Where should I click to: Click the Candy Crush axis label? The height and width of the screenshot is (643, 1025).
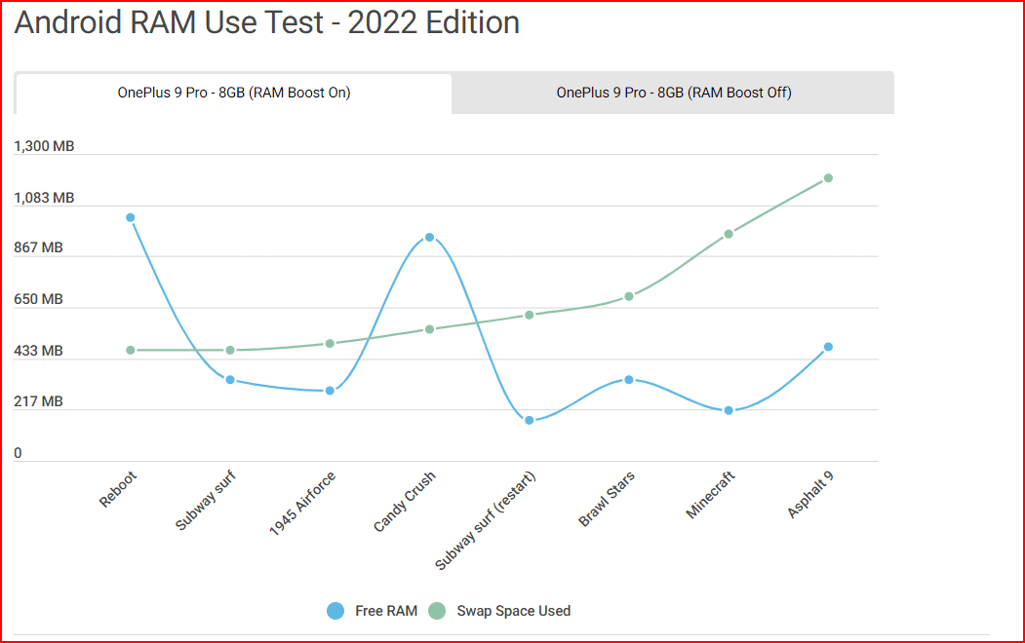click(x=405, y=502)
